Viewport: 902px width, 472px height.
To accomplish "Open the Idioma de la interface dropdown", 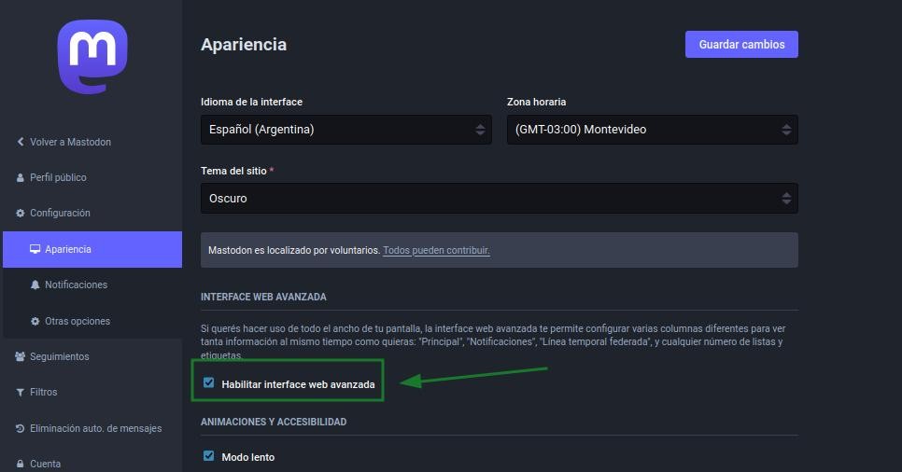I will 345,130.
